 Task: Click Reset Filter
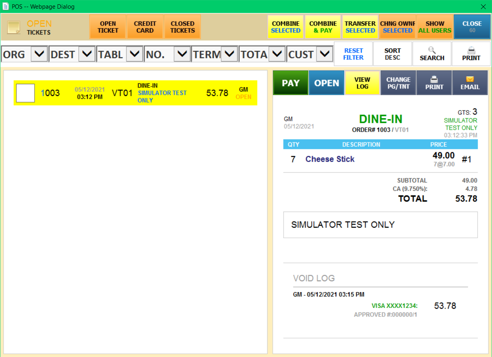point(353,54)
